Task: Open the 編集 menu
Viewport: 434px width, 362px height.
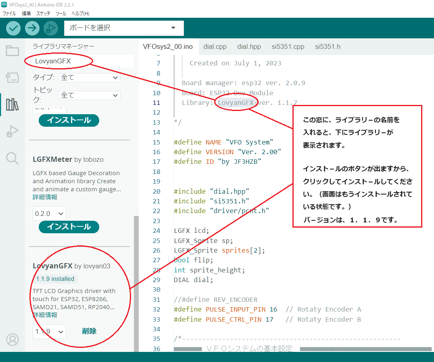Action: pyautogui.click(x=26, y=13)
